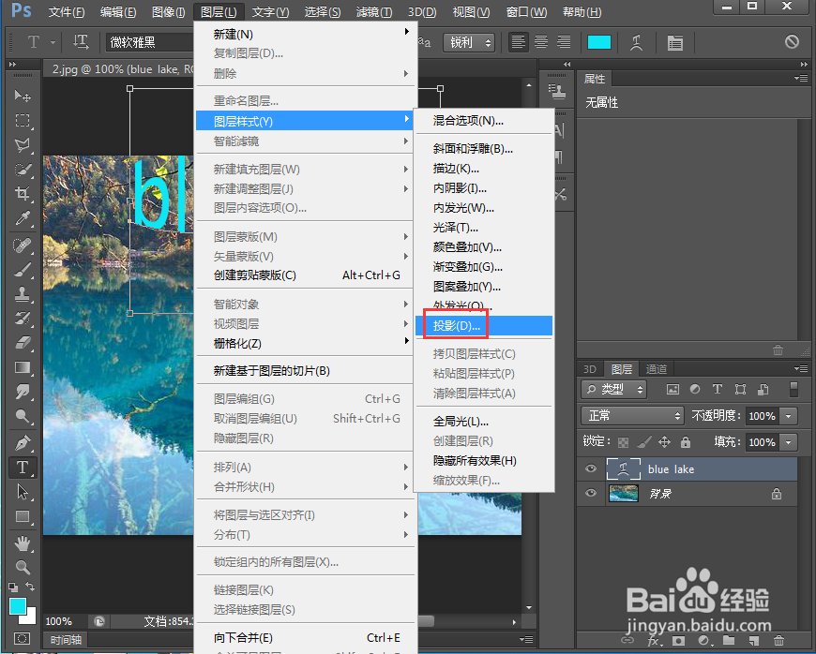816x654 pixels.
Task: Toggle lock all
Action: [686, 442]
